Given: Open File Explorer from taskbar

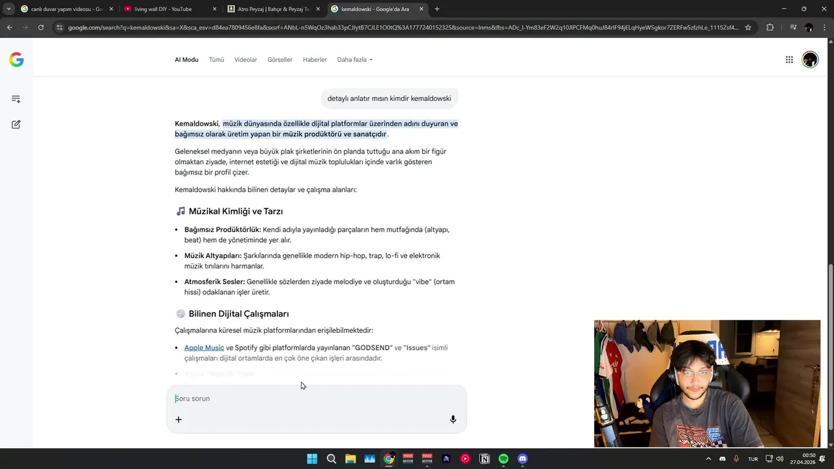Looking at the screenshot, I should pos(351,459).
